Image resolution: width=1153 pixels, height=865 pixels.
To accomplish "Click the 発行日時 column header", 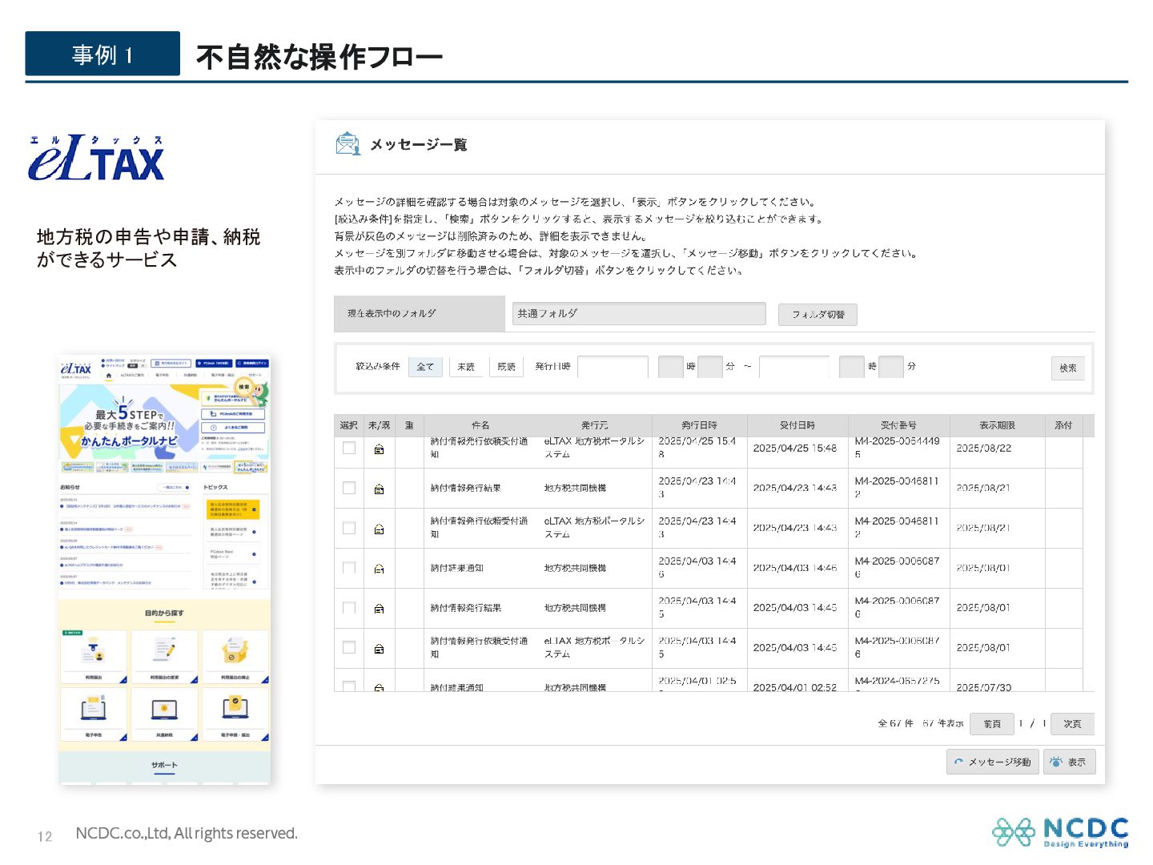I will [x=699, y=425].
